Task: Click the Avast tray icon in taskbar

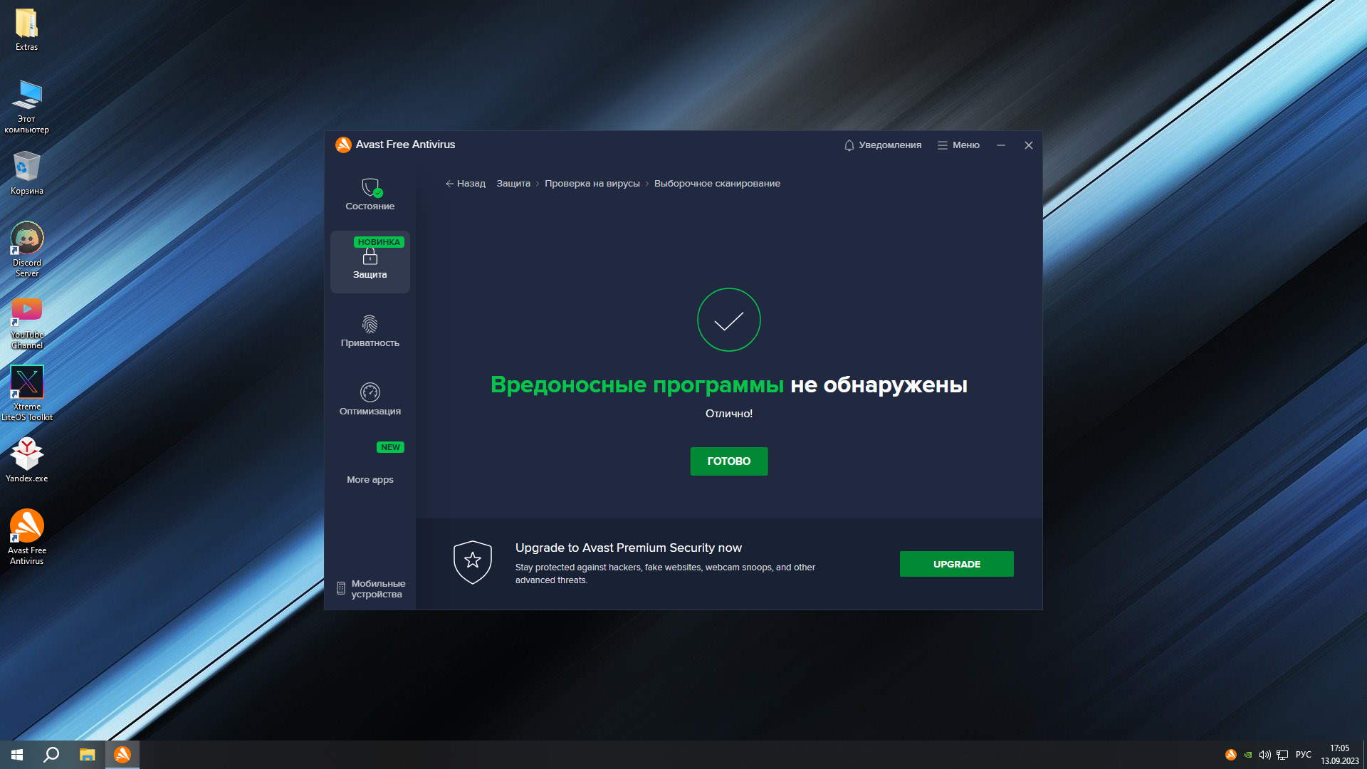Action: 1230,755
